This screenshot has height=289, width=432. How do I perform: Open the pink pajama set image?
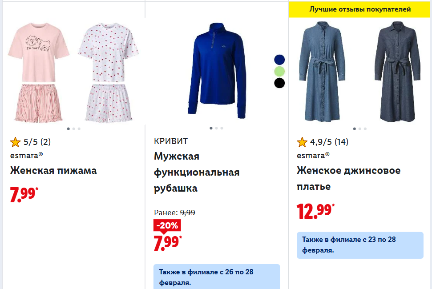(37, 73)
